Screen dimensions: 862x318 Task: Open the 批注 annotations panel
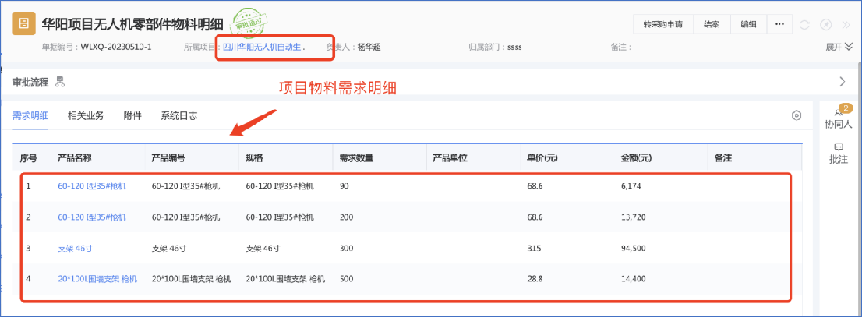(839, 153)
